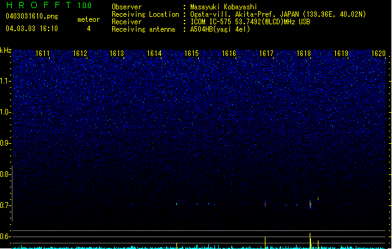
Task: Click the 1615 time axis label
Action: [x=191, y=54]
